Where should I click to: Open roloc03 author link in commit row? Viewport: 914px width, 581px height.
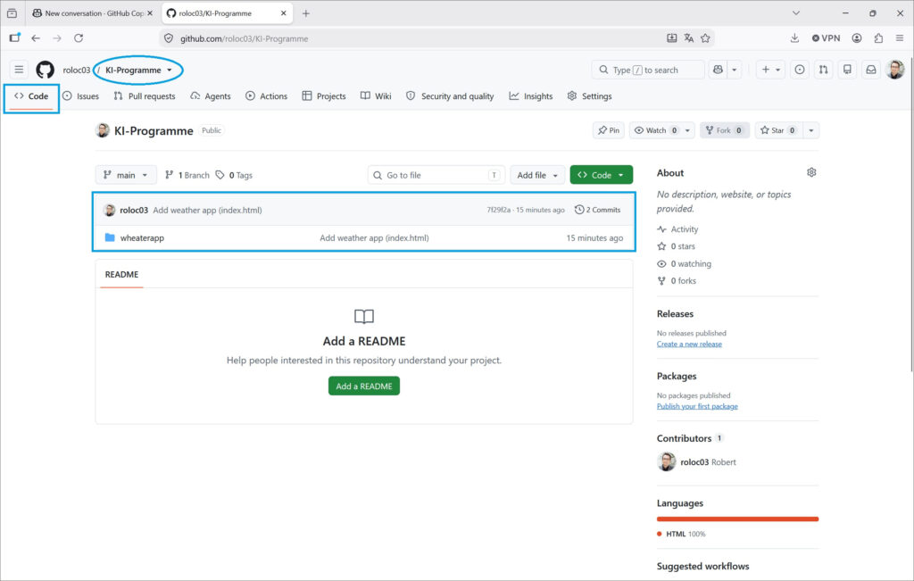coord(134,210)
